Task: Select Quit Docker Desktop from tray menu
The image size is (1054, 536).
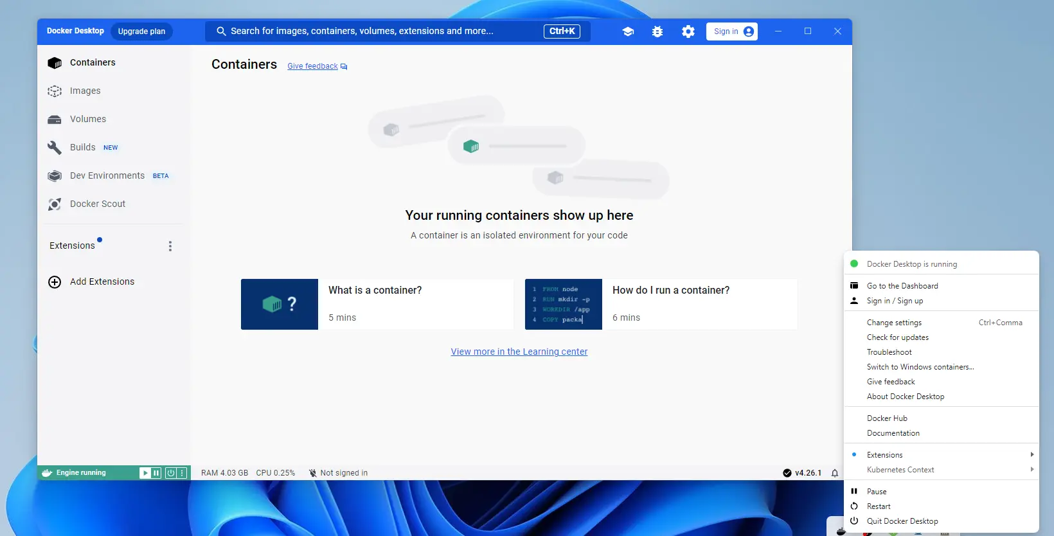Action: click(902, 521)
